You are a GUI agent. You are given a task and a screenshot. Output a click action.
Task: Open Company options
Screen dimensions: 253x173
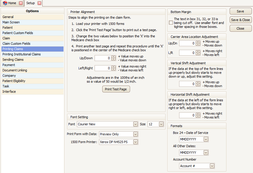(33, 76)
